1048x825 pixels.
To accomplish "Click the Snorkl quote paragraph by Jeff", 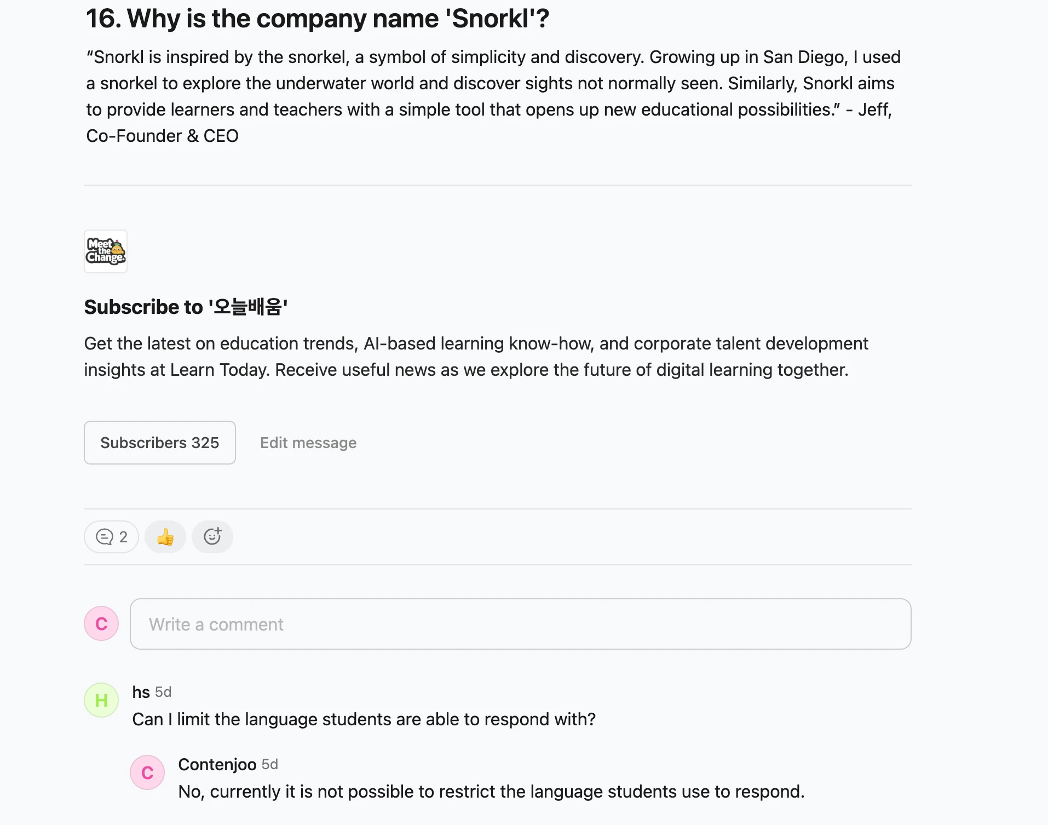I will pyautogui.click(x=493, y=96).
